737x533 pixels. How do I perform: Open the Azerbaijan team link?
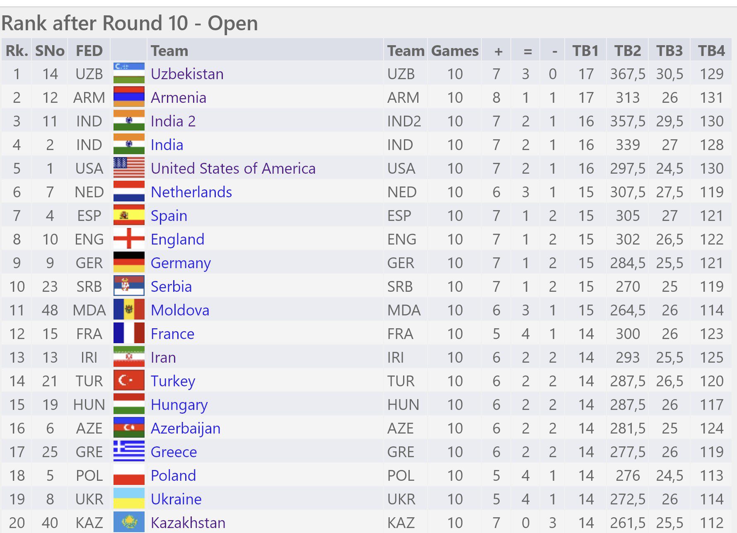click(x=186, y=428)
